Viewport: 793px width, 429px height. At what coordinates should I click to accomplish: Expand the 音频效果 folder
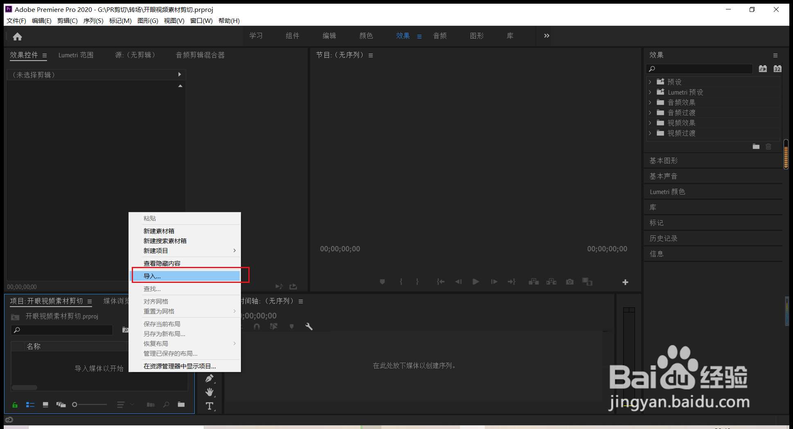coord(650,102)
